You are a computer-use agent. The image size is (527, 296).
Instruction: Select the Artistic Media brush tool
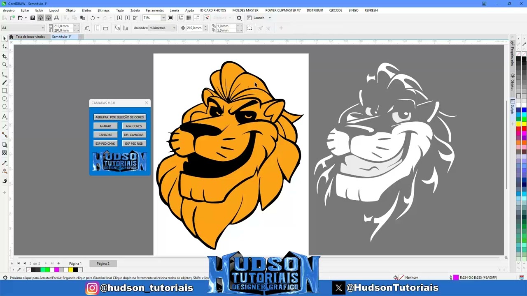coord(5,83)
